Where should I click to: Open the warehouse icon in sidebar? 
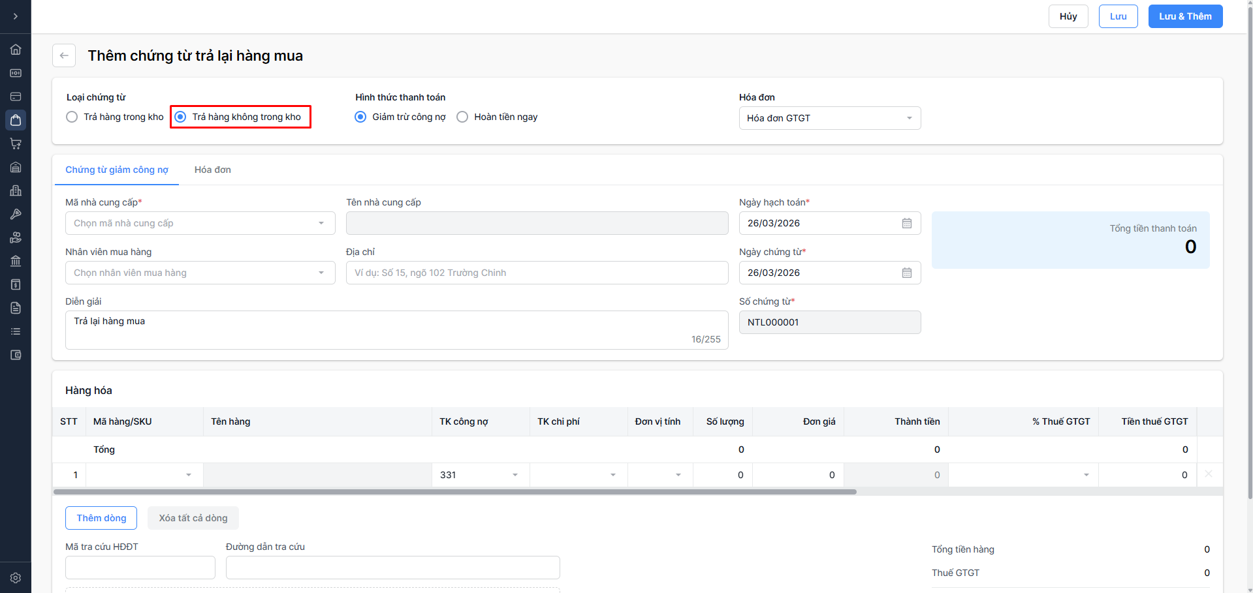[16, 167]
